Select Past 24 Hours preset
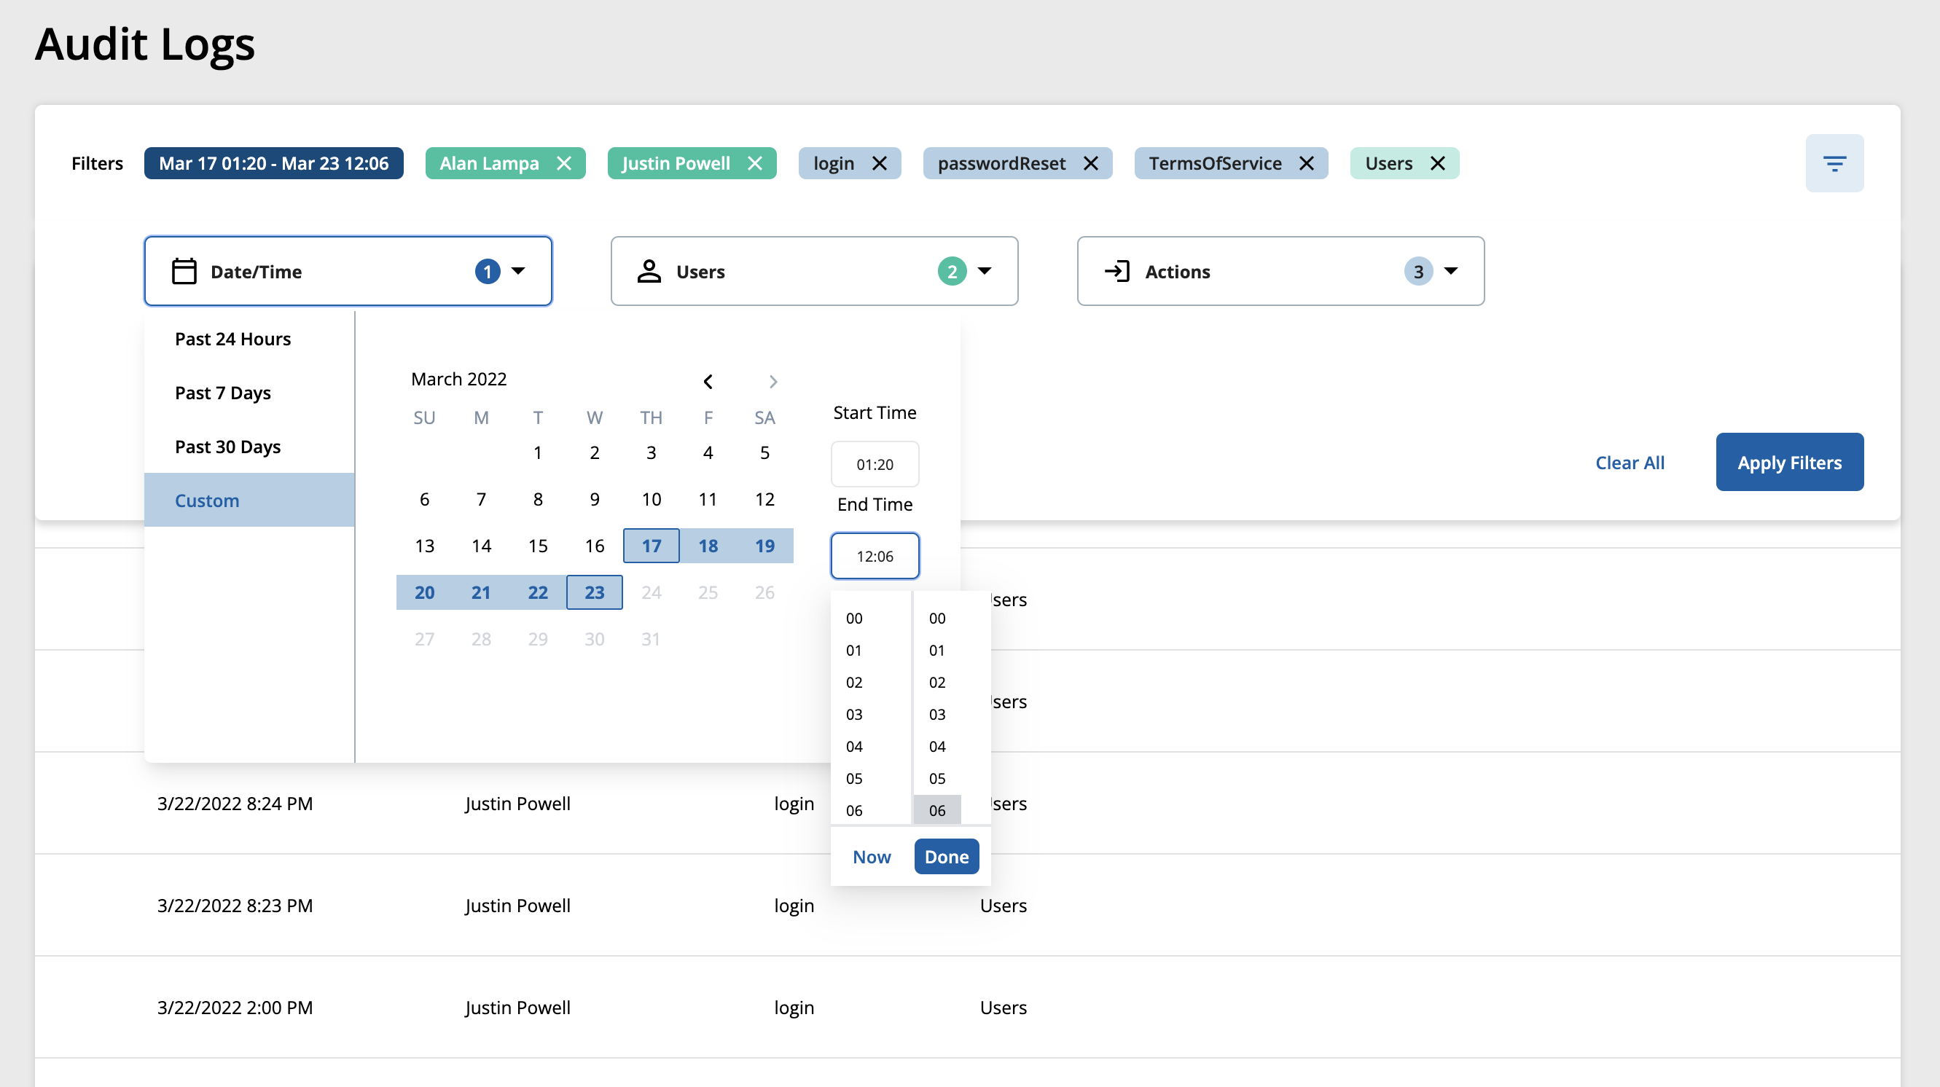 [249, 339]
